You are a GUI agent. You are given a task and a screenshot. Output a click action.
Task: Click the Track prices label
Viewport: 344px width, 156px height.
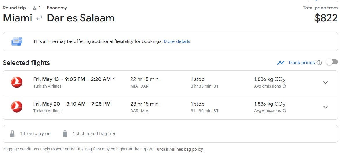301,63
